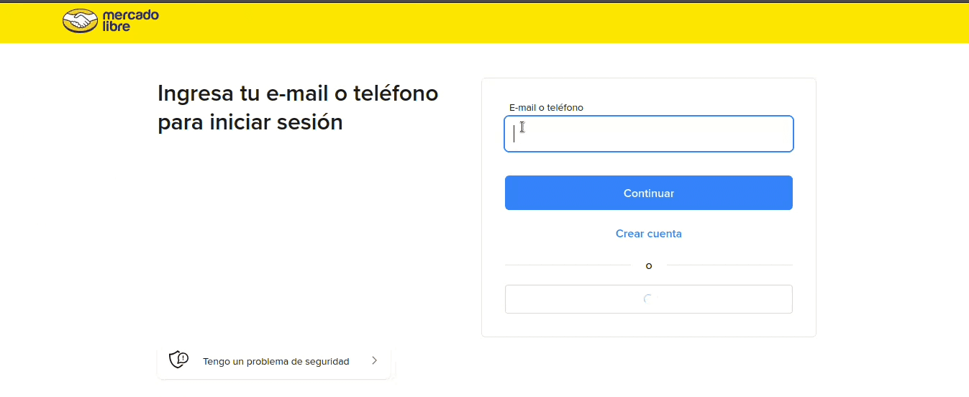Click the text cursor inside the email field

point(514,134)
